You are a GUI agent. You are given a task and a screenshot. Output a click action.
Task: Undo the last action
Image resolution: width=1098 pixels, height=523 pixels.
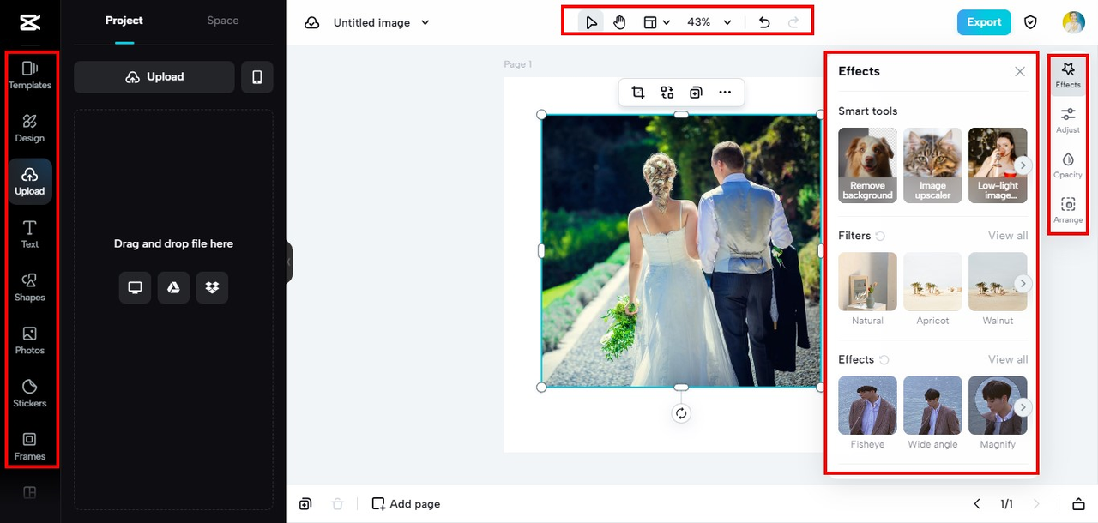click(765, 22)
